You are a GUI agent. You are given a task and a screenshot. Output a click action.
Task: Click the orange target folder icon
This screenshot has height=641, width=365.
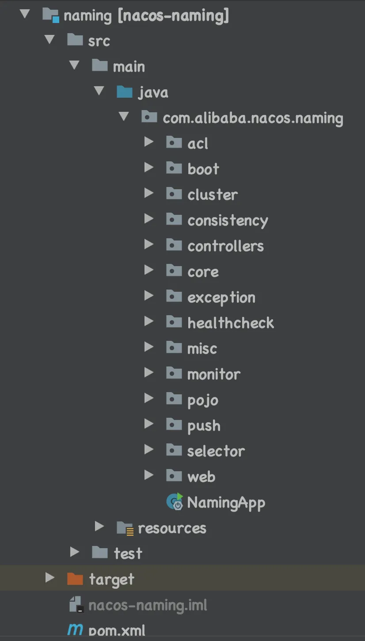75,579
